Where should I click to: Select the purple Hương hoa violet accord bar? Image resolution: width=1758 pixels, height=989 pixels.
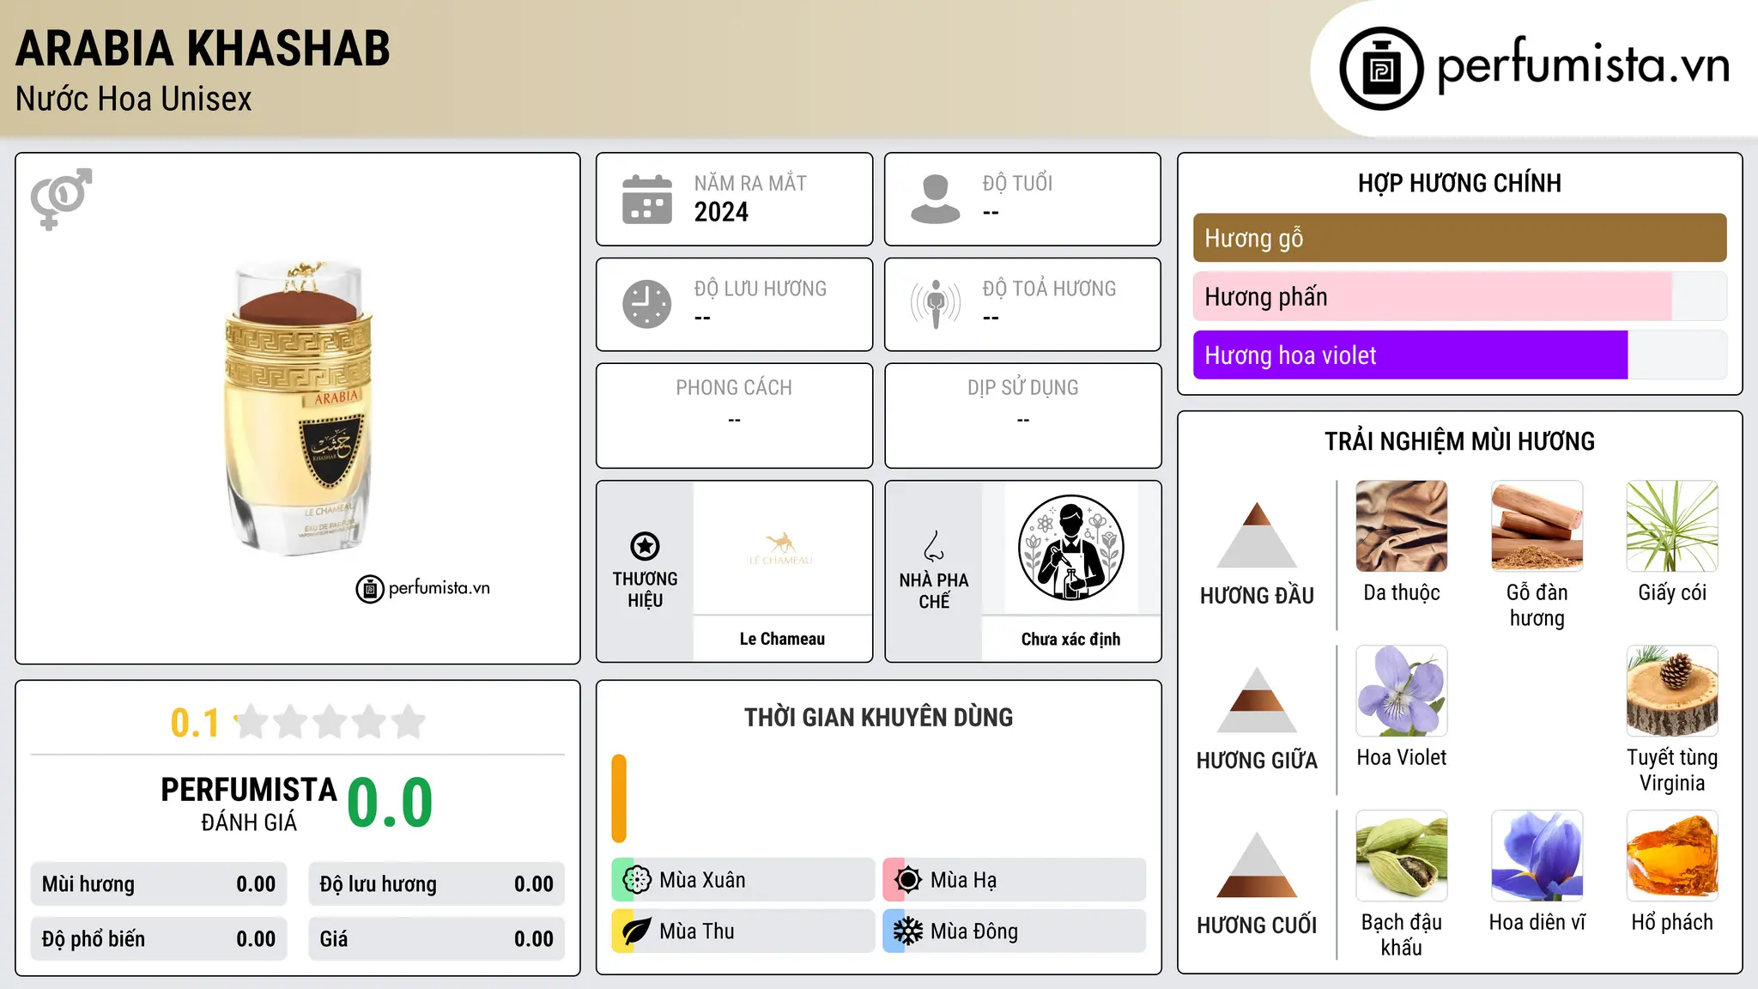tap(1410, 355)
